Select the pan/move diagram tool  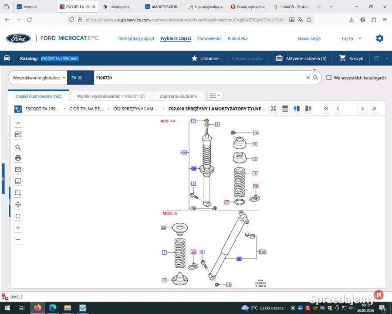point(18,205)
